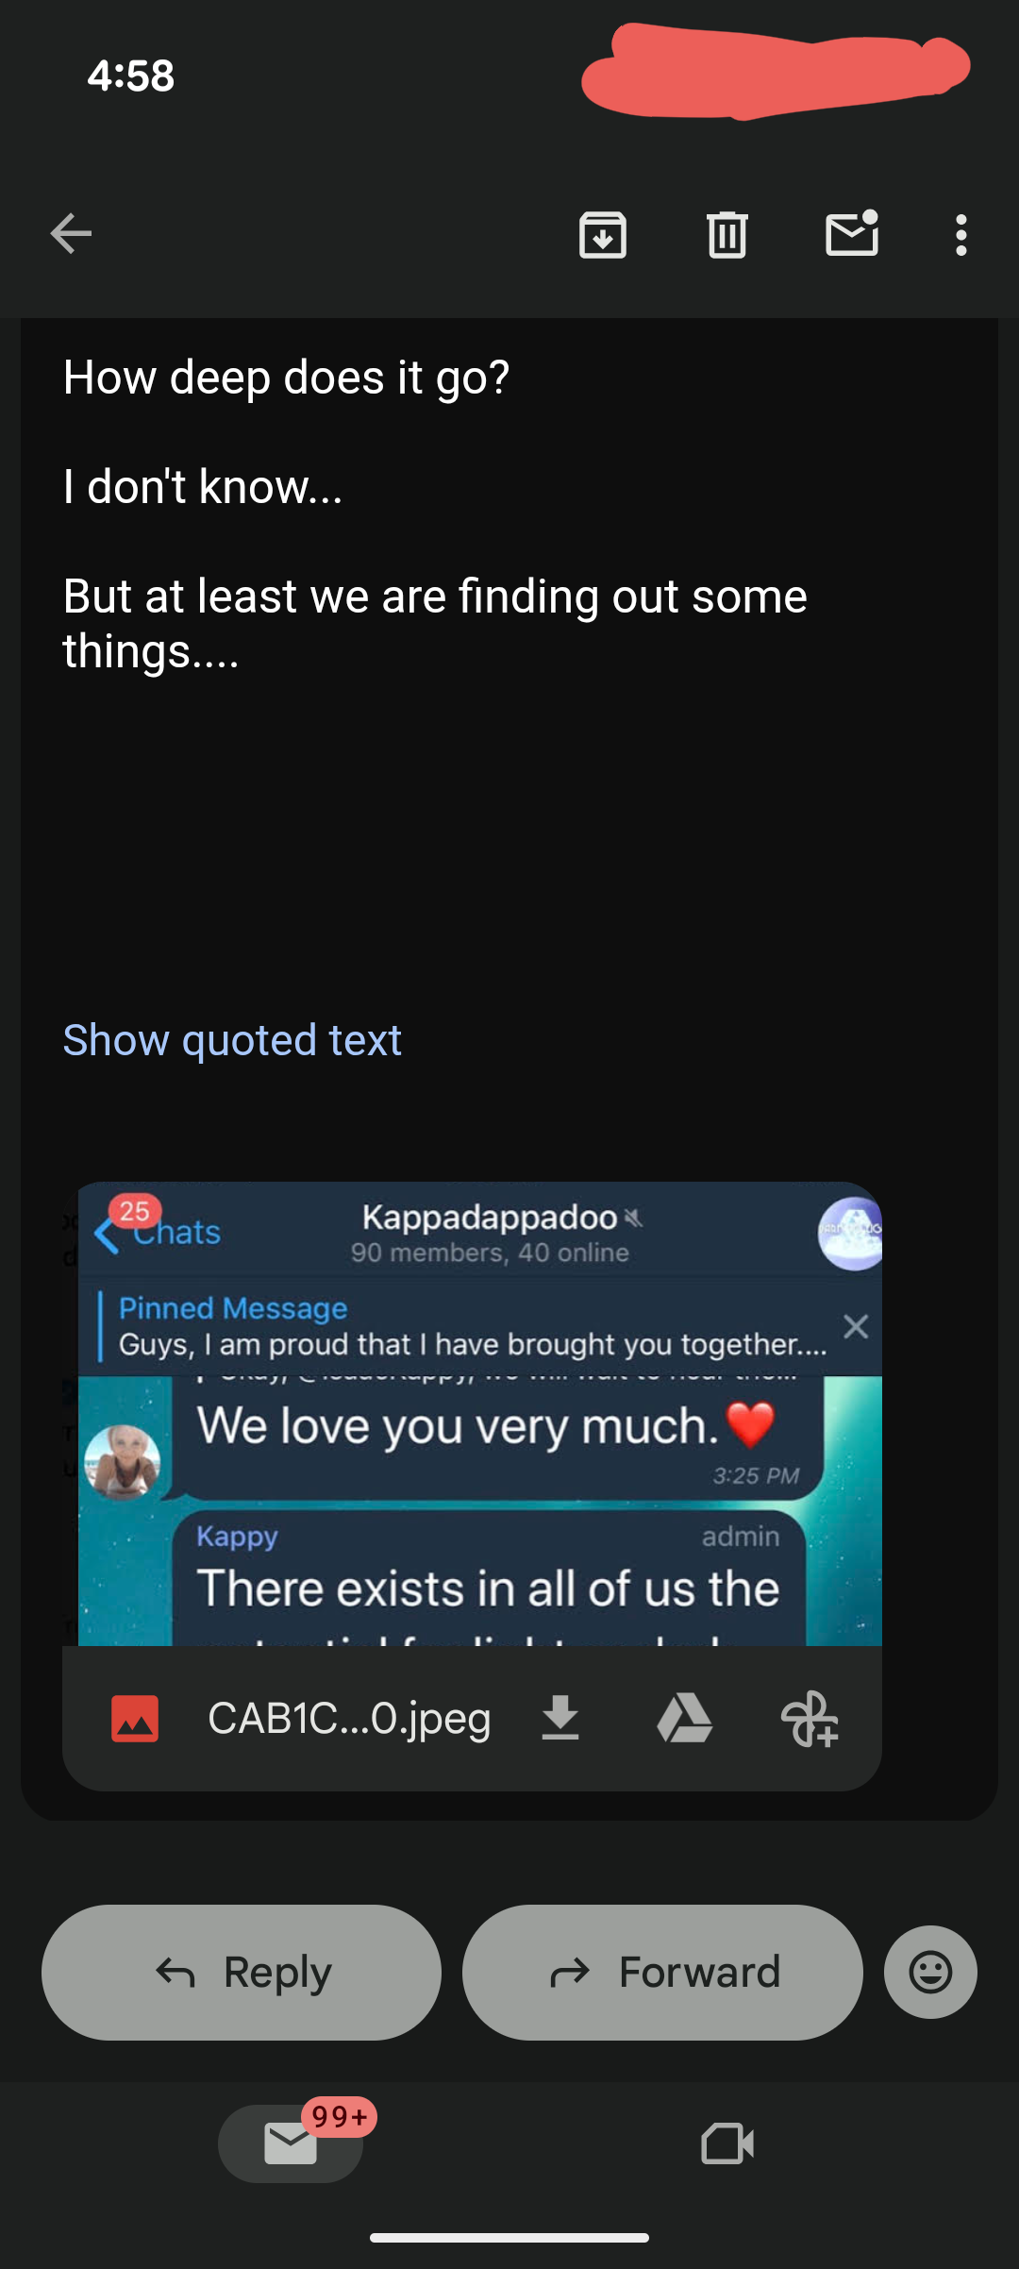Image resolution: width=1019 pixels, height=2269 pixels.
Task: Tap the 4:58 status bar clock
Action: coord(131,76)
